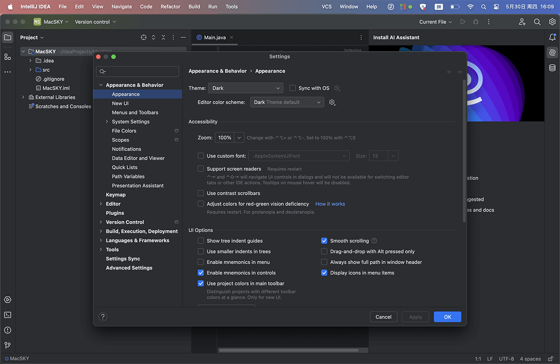This screenshot has height=364, width=560.
Task: Enable Support screen readers checkbox
Action: tap(201, 169)
